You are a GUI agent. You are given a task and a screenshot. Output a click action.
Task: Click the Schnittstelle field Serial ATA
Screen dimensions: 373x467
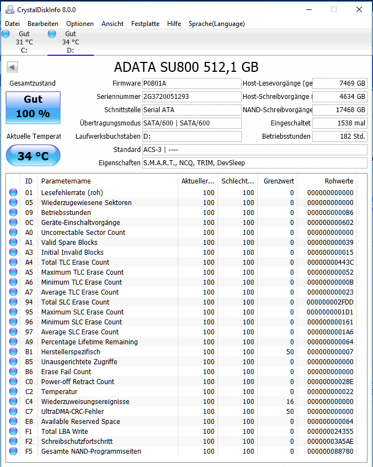192,110
